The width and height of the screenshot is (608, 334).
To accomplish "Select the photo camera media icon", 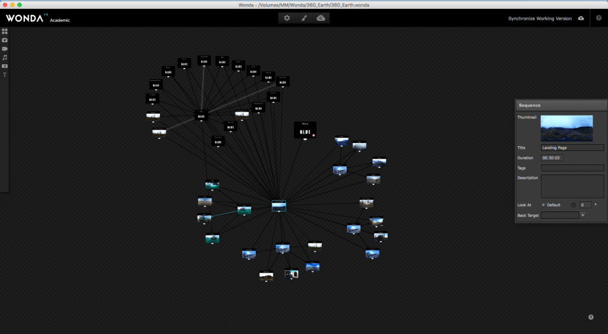I will (5, 40).
